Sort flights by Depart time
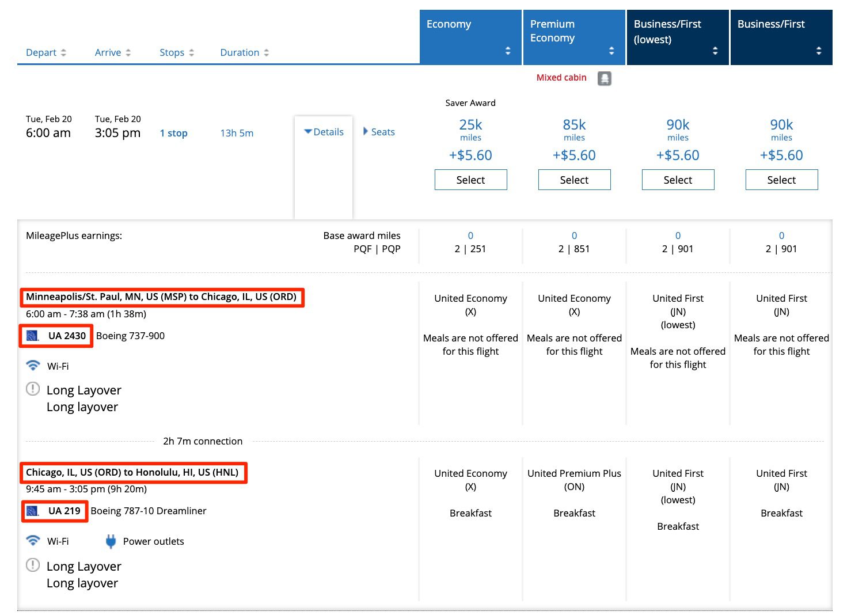 click(x=46, y=52)
